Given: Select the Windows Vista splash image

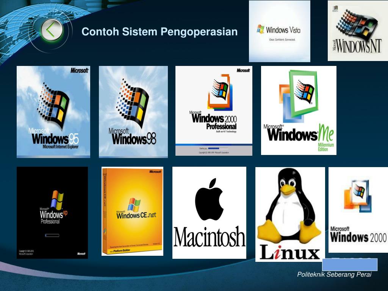Looking at the screenshot, I should pos(279,31).
